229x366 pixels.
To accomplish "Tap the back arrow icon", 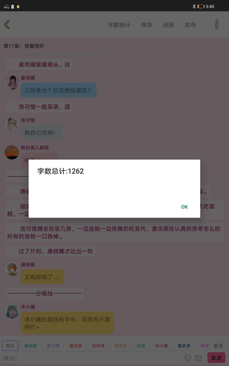I will 7,25.
